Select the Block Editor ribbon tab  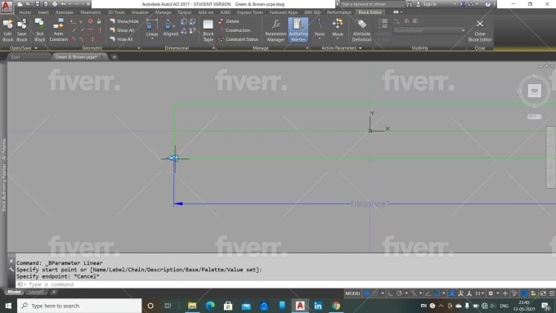(x=370, y=12)
